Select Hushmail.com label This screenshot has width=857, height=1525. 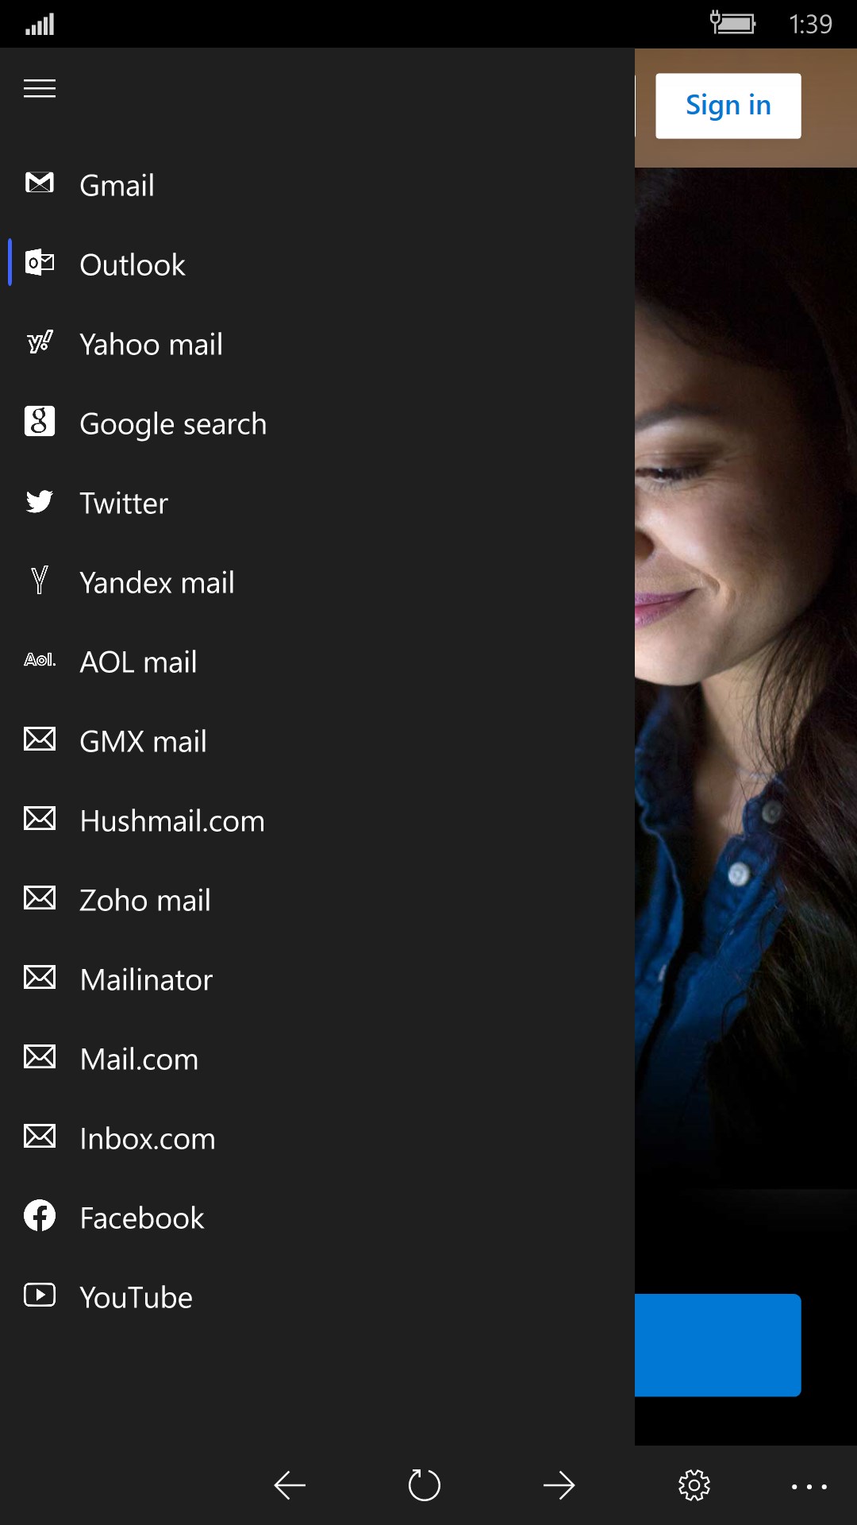pyautogui.click(x=172, y=820)
